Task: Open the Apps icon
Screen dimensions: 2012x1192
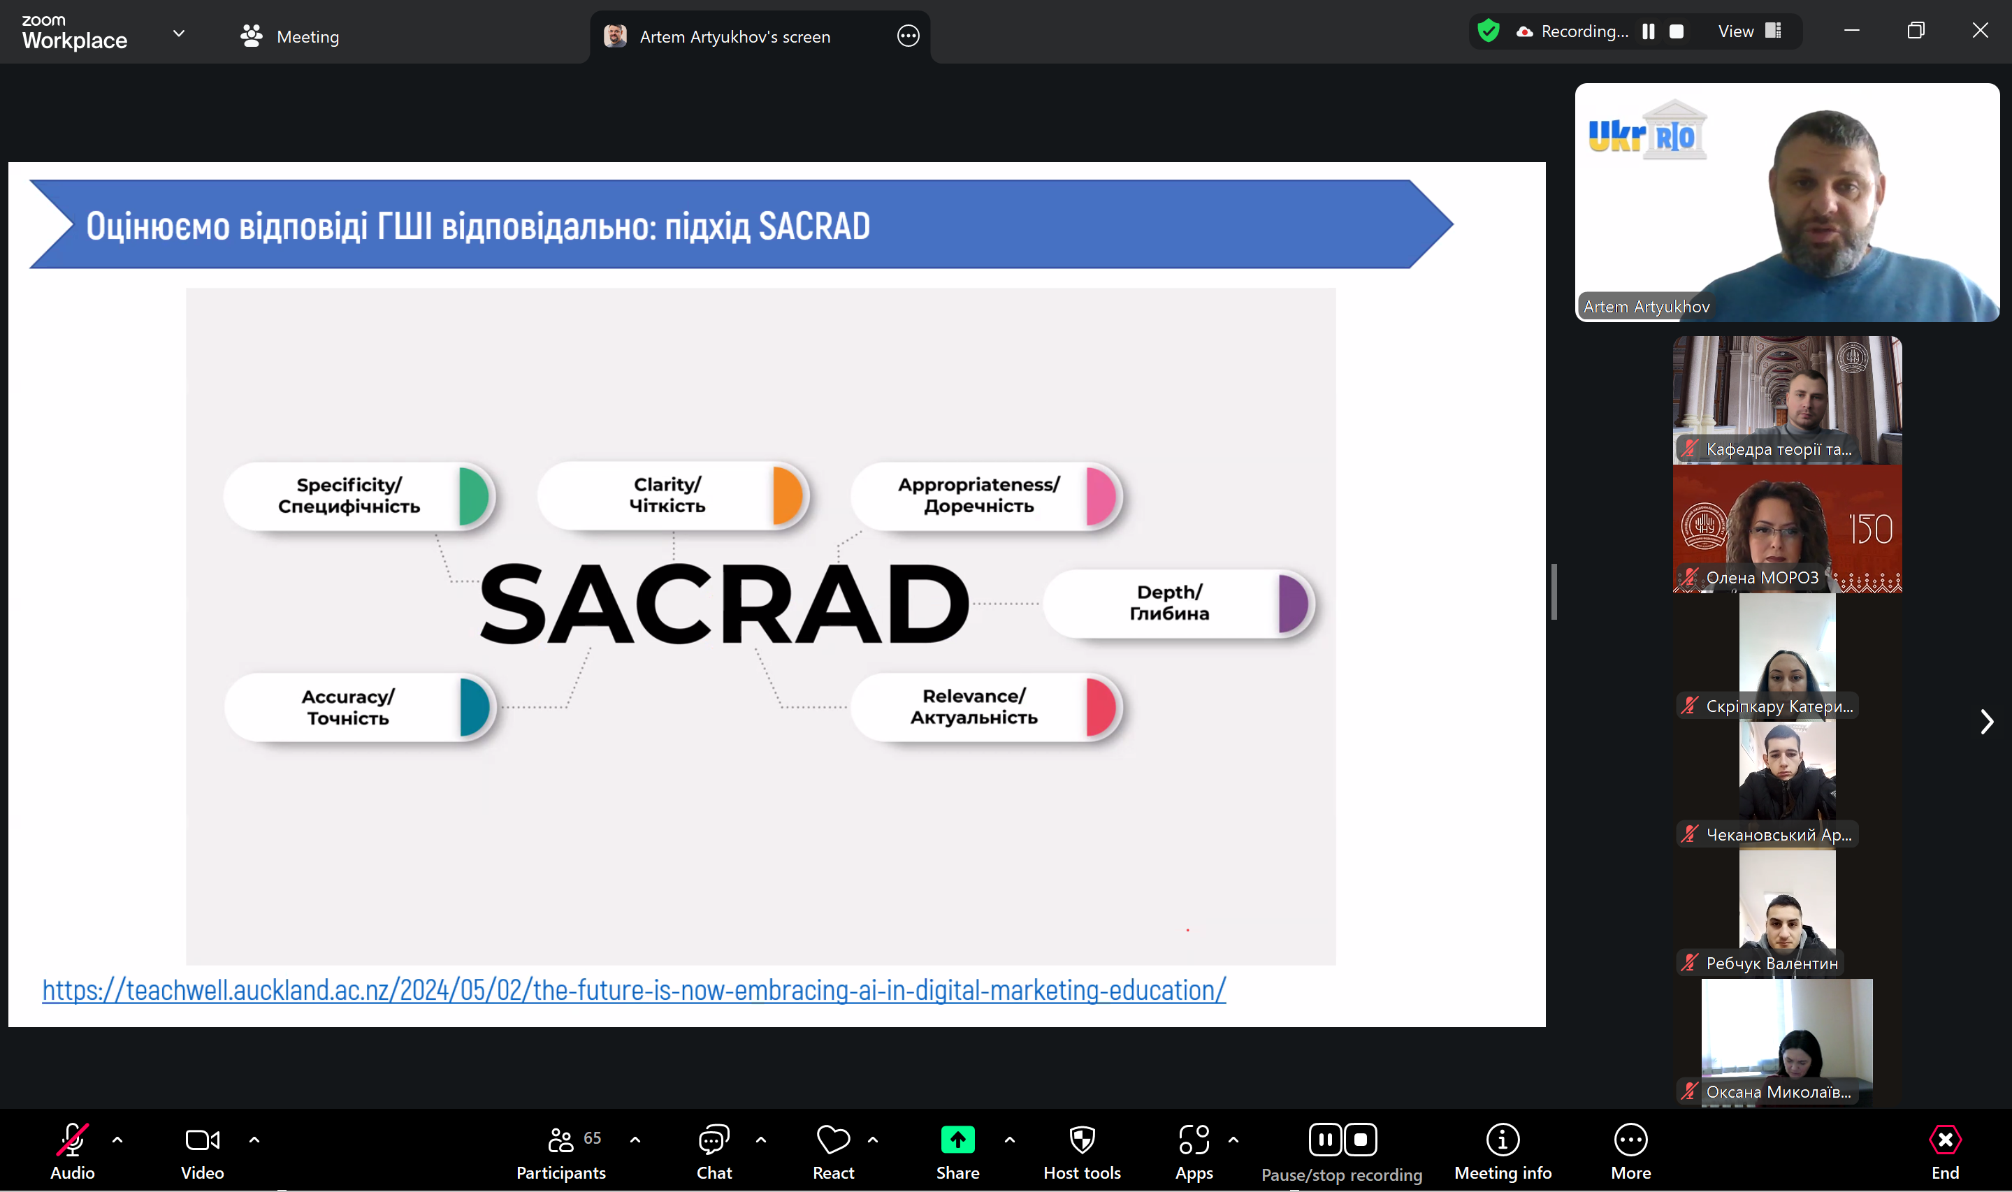Action: [x=1194, y=1139]
